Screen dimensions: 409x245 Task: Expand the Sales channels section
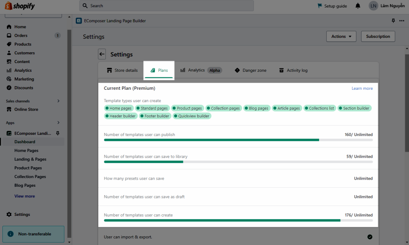tap(58, 101)
